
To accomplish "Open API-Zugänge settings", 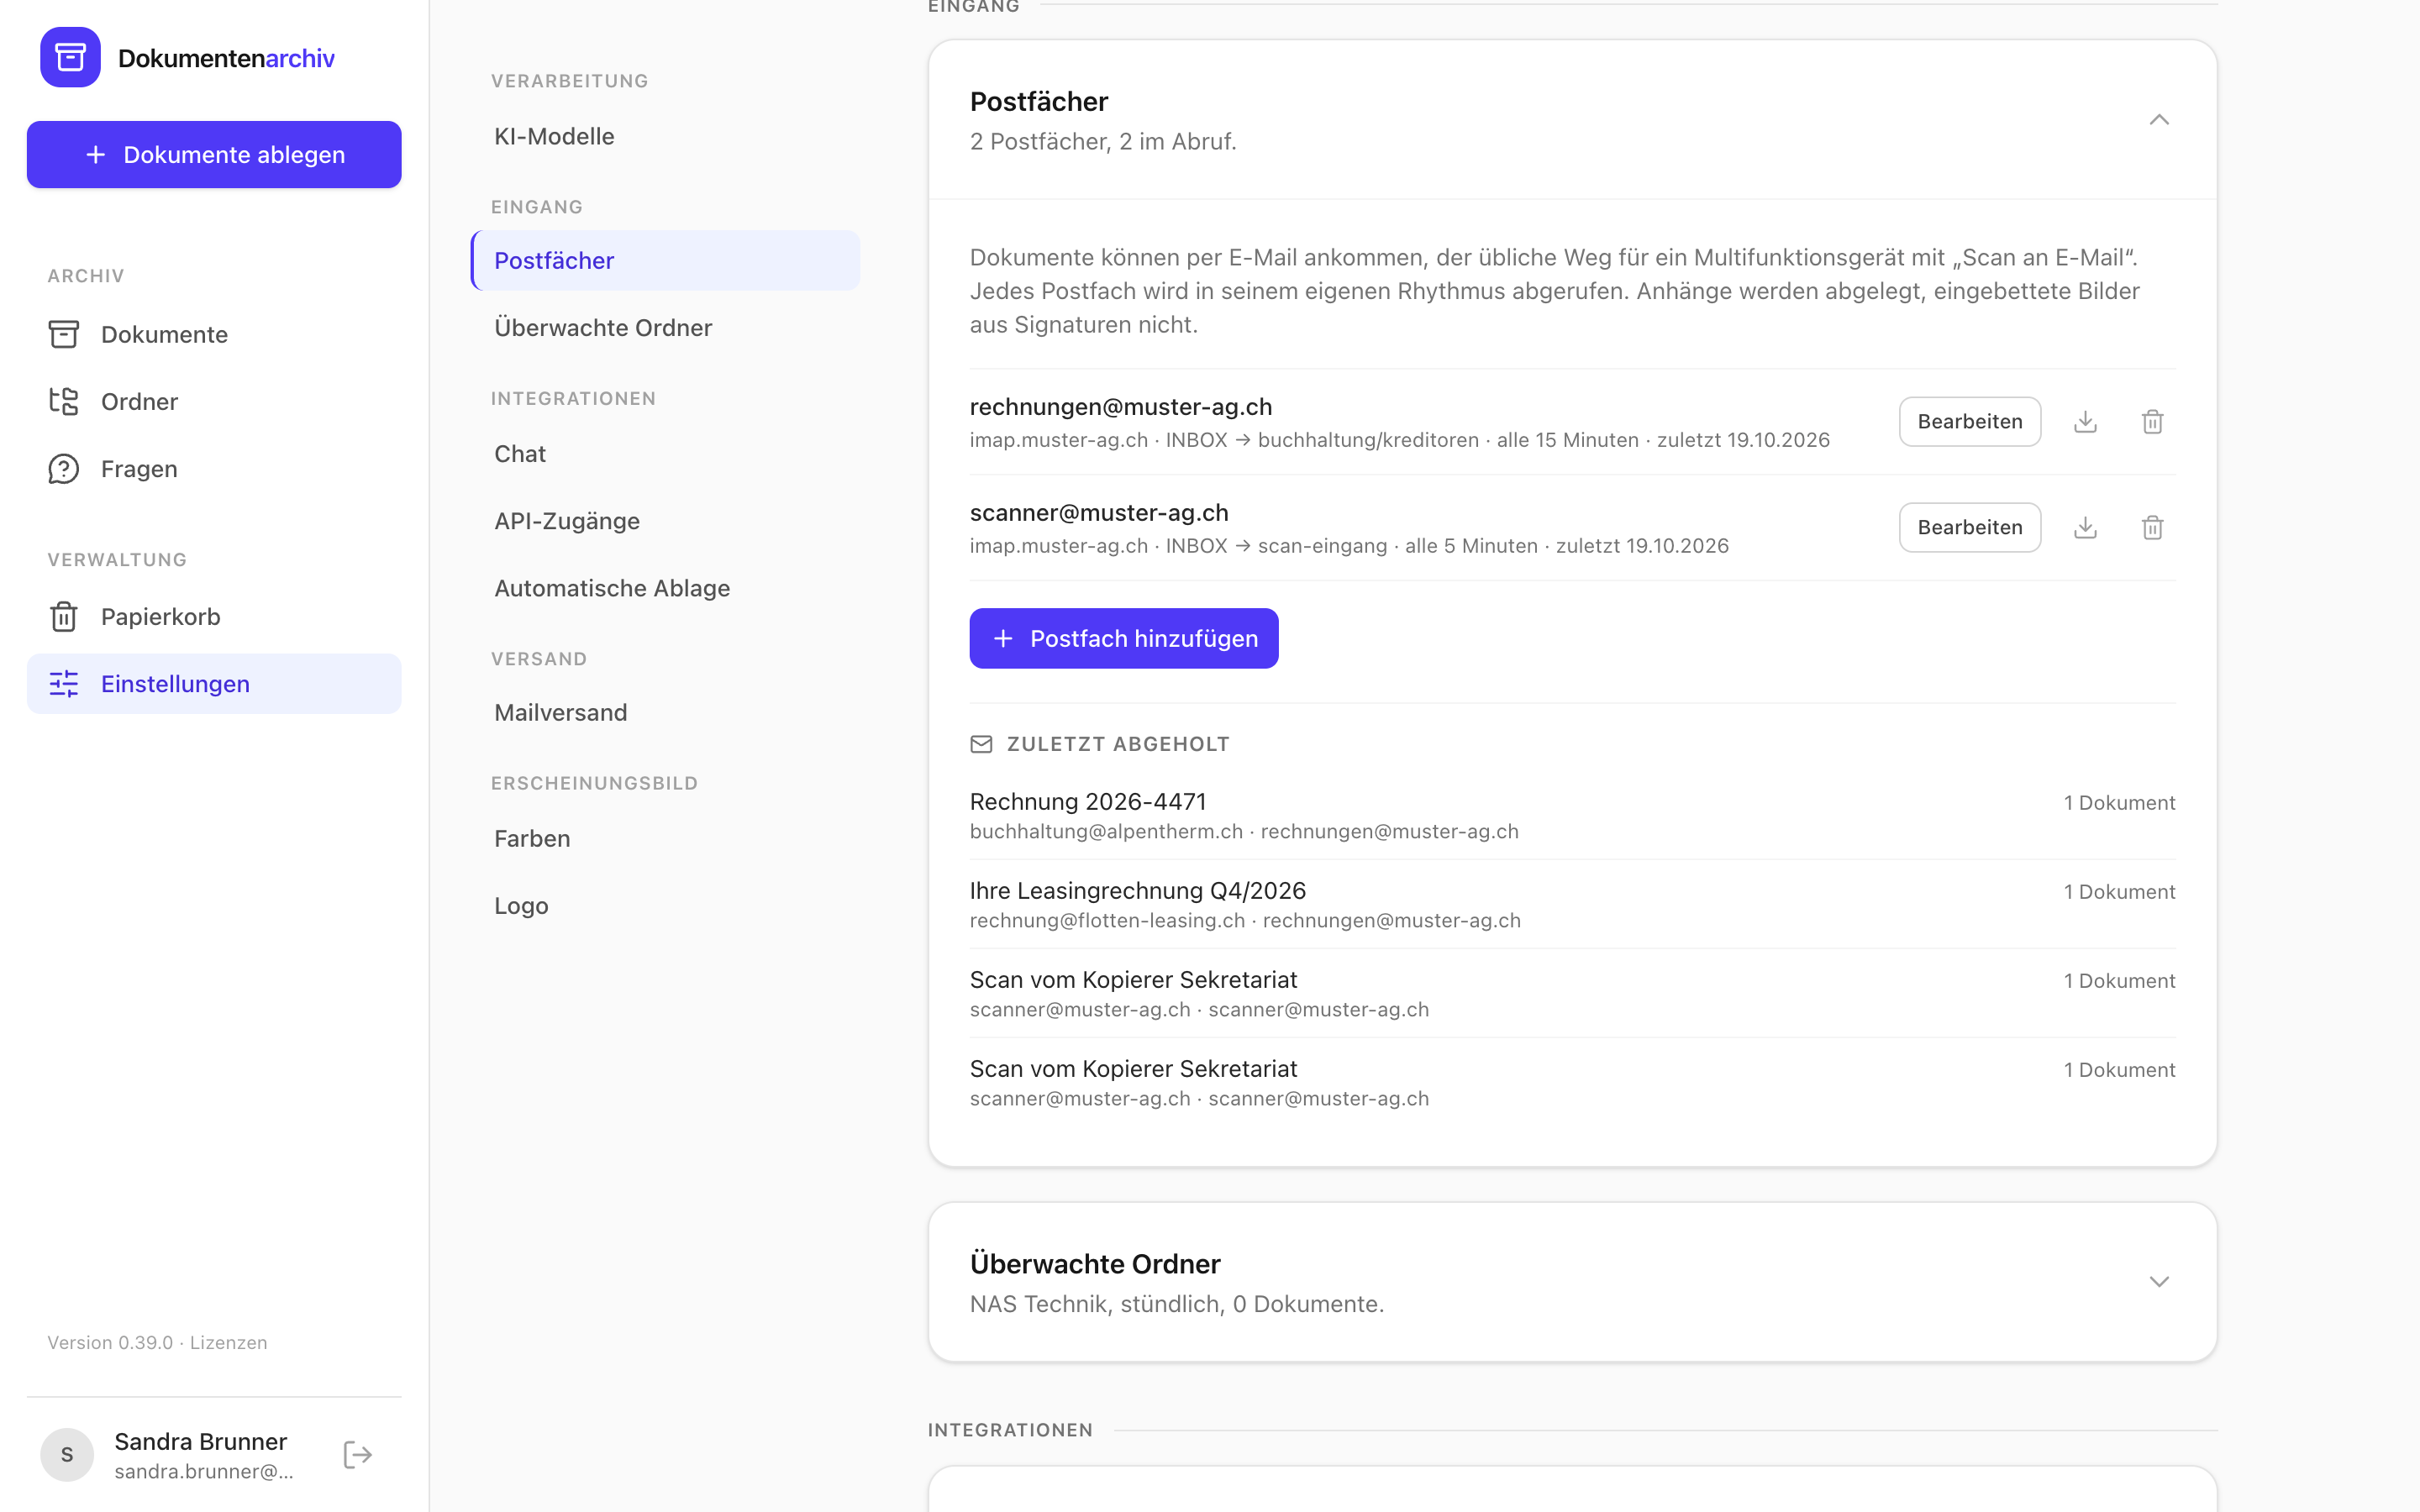I will pyautogui.click(x=665, y=521).
